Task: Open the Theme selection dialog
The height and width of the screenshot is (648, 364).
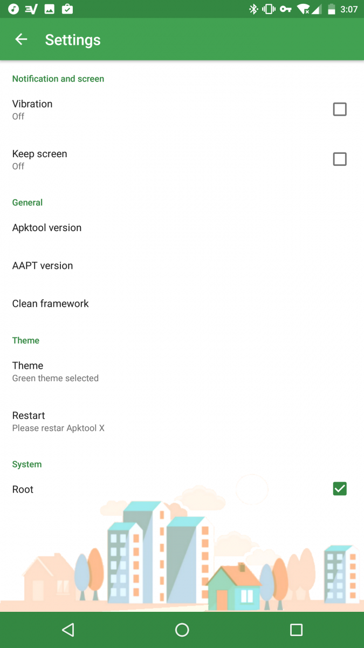Action: point(28,366)
